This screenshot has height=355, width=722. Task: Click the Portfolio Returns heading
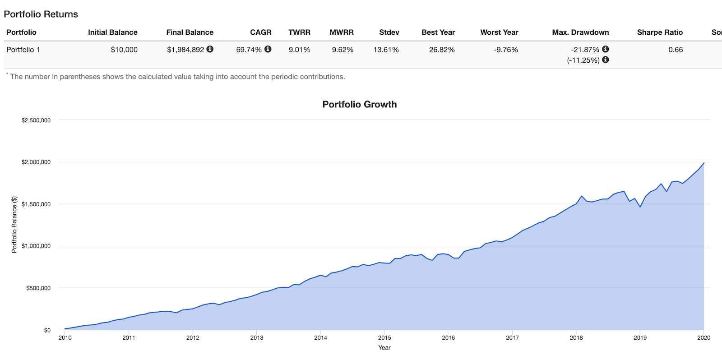[x=41, y=14]
